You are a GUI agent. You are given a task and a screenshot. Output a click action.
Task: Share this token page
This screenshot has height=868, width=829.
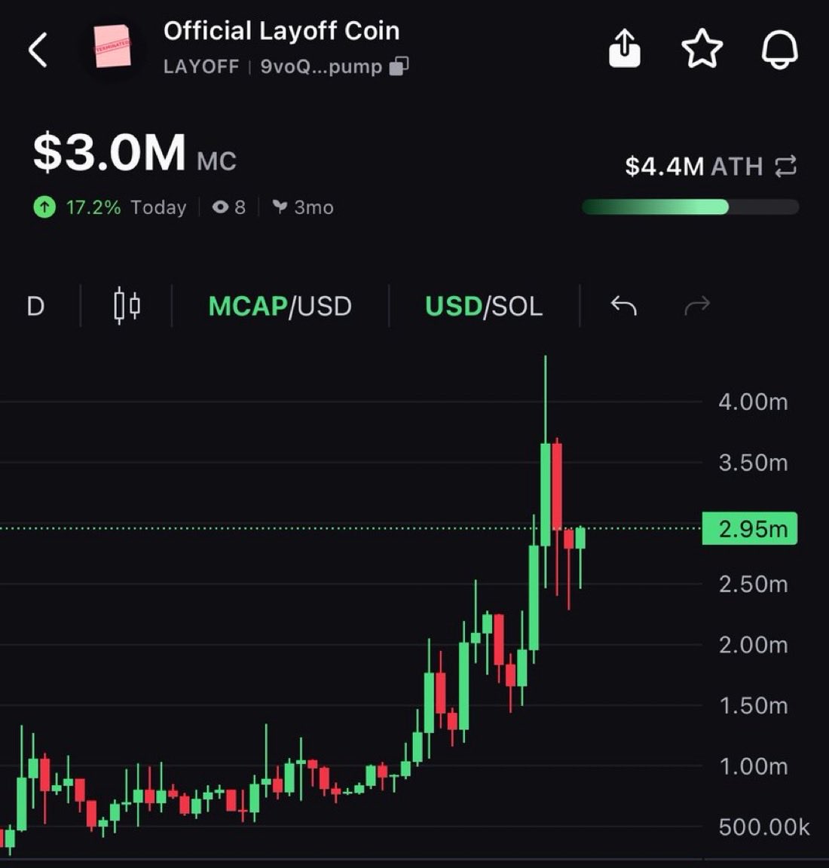pyautogui.click(x=625, y=49)
